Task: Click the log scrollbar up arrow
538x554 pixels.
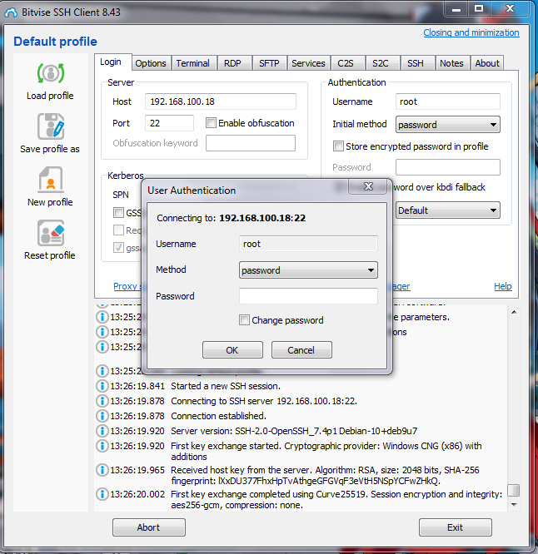Action: pyautogui.click(x=514, y=312)
